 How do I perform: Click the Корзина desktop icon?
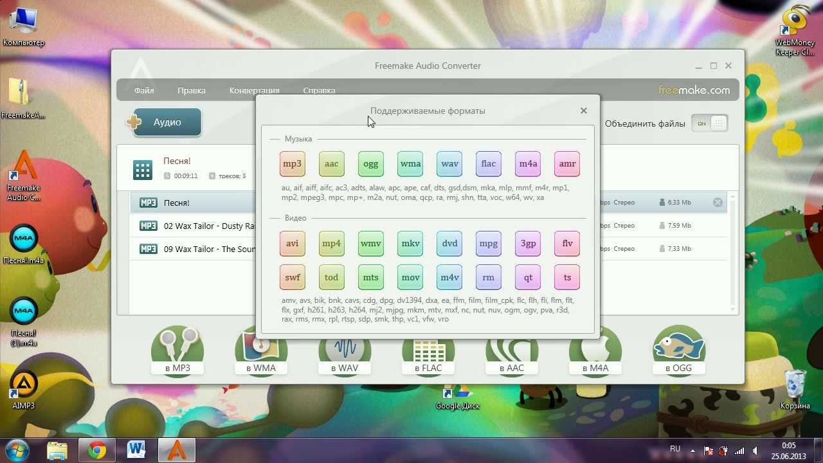pos(795,390)
